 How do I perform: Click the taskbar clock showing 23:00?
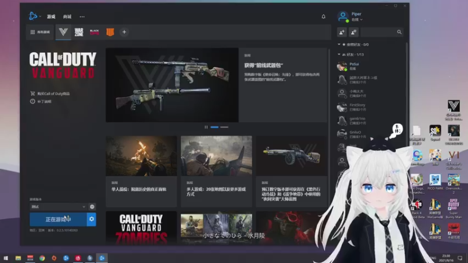(x=446, y=258)
